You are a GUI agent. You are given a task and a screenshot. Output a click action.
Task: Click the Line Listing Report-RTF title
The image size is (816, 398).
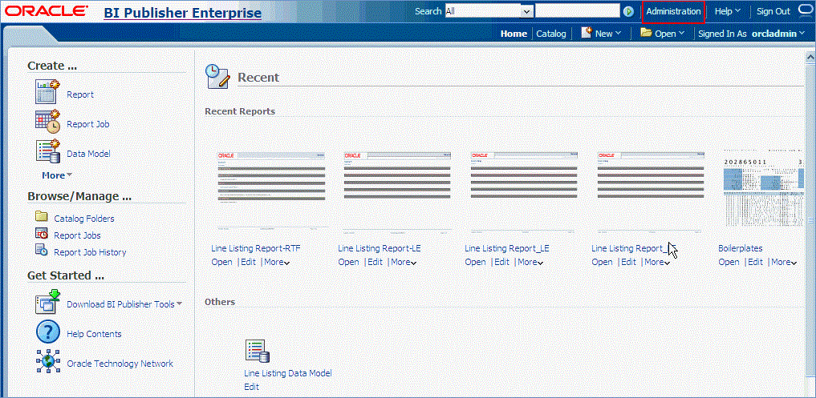(256, 248)
